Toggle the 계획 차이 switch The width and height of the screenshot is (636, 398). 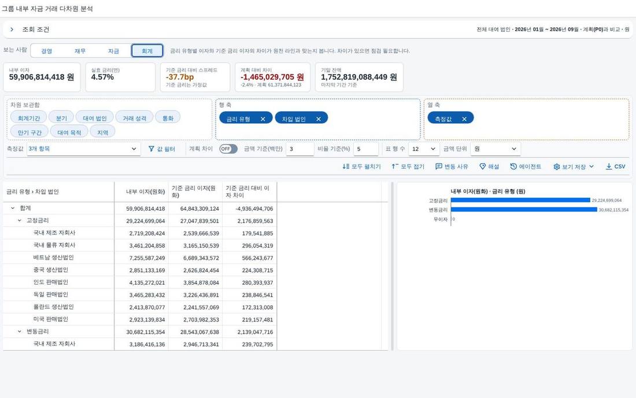pos(228,149)
